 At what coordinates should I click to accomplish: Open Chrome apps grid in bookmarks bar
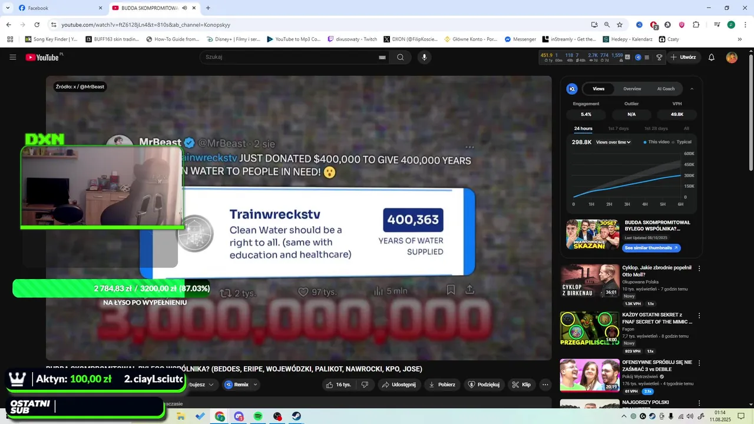[10, 39]
